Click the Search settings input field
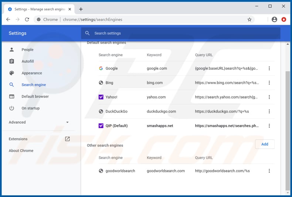Screen dimensions: 292x197 tap(181, 33)
